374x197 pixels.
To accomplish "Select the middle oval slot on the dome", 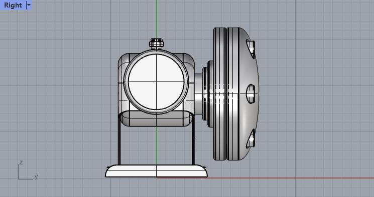I will (251, 93).
